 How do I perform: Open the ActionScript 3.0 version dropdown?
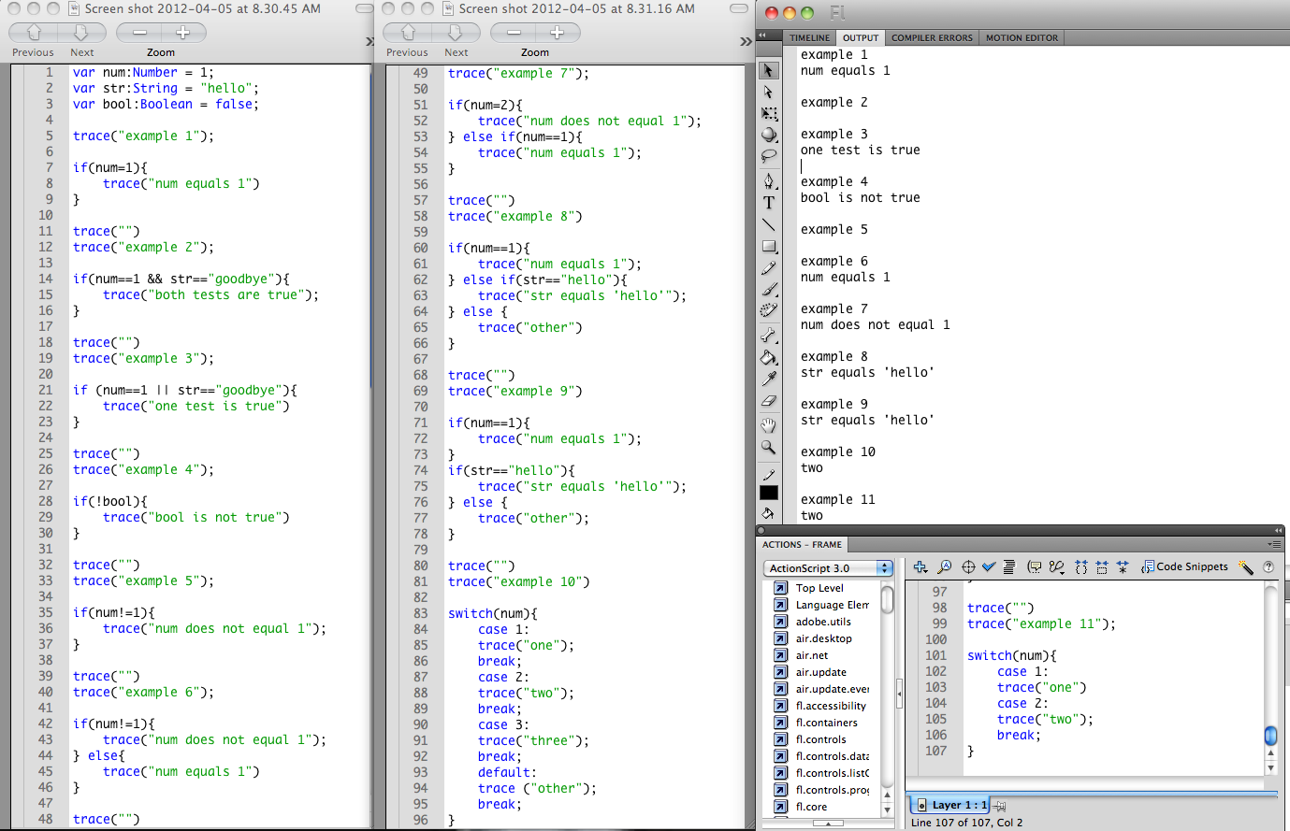[x=830, y=568]
